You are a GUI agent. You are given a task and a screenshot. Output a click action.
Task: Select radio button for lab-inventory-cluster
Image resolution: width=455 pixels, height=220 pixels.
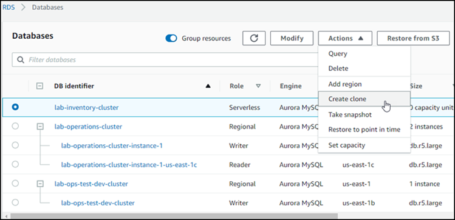(15, 107)
